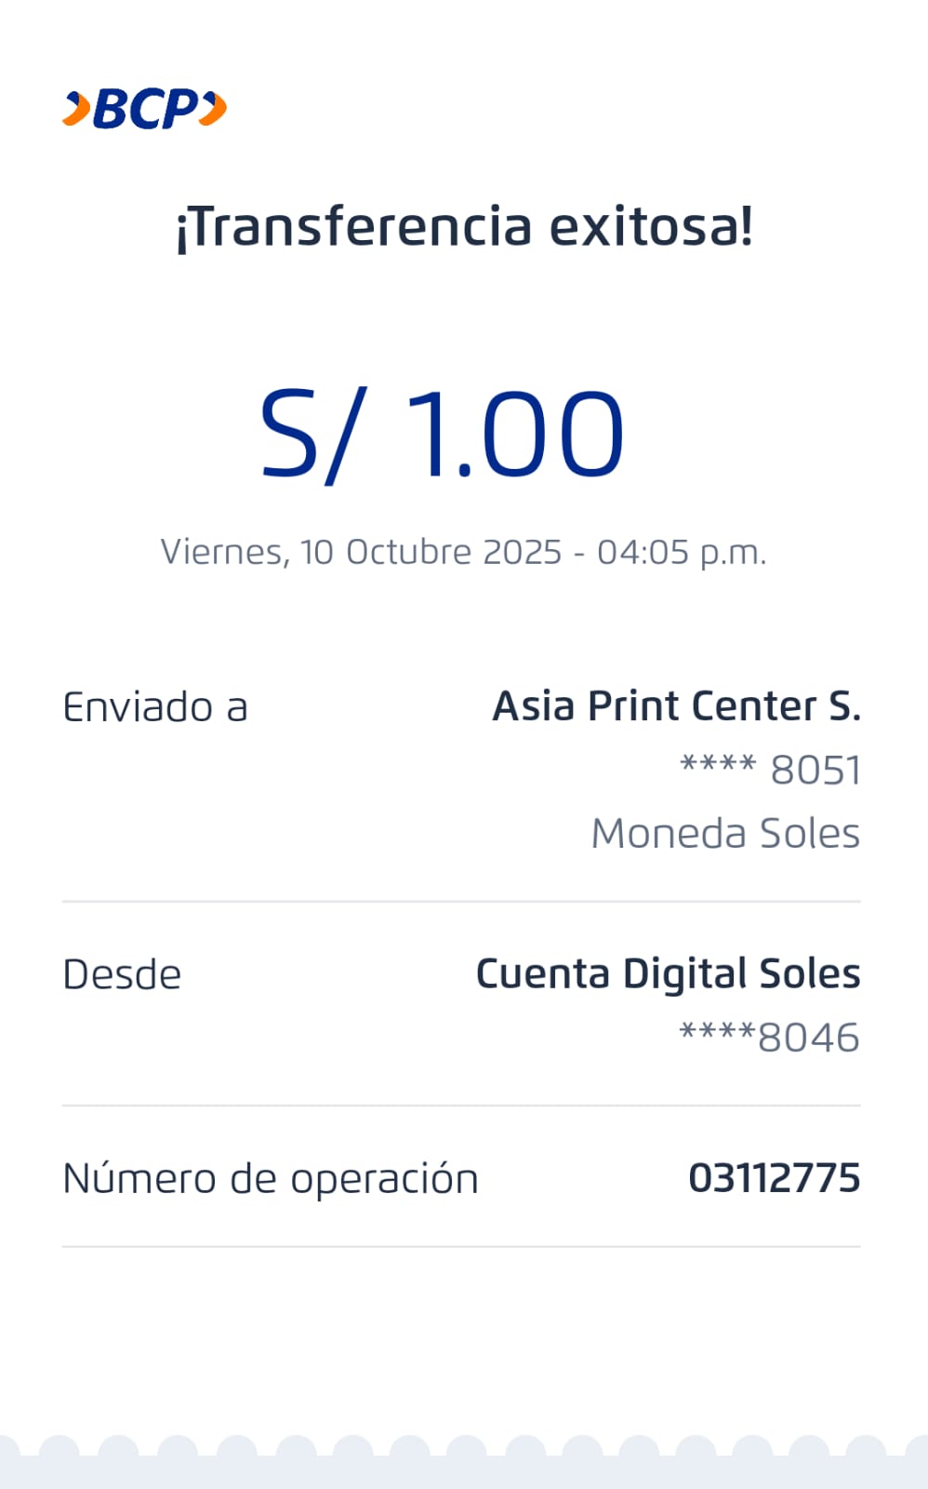Select the "Cuenta Digital Soles" source account
This screenshot has height=1489, width=928.
tap(668, 973)
